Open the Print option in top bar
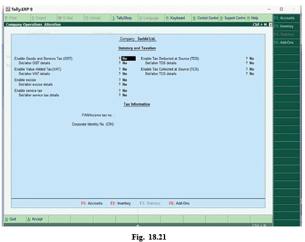Image resolution: width=305 pixels, height=242 pixels. [x=17, y=18]
